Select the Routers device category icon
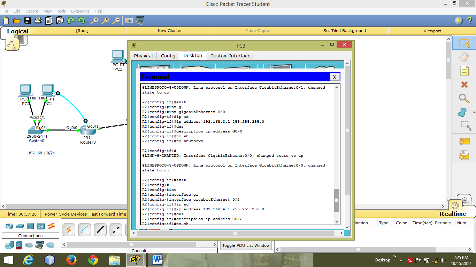The image size is (476, 267). (9, 226)
